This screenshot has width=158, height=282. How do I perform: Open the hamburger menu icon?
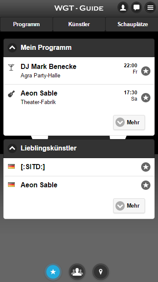click(x=150, y=8)
